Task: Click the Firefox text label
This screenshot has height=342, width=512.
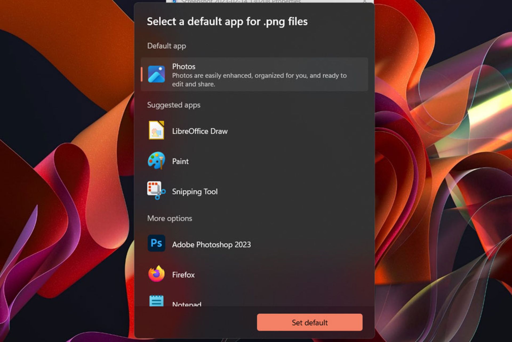Action: (183, 275)
